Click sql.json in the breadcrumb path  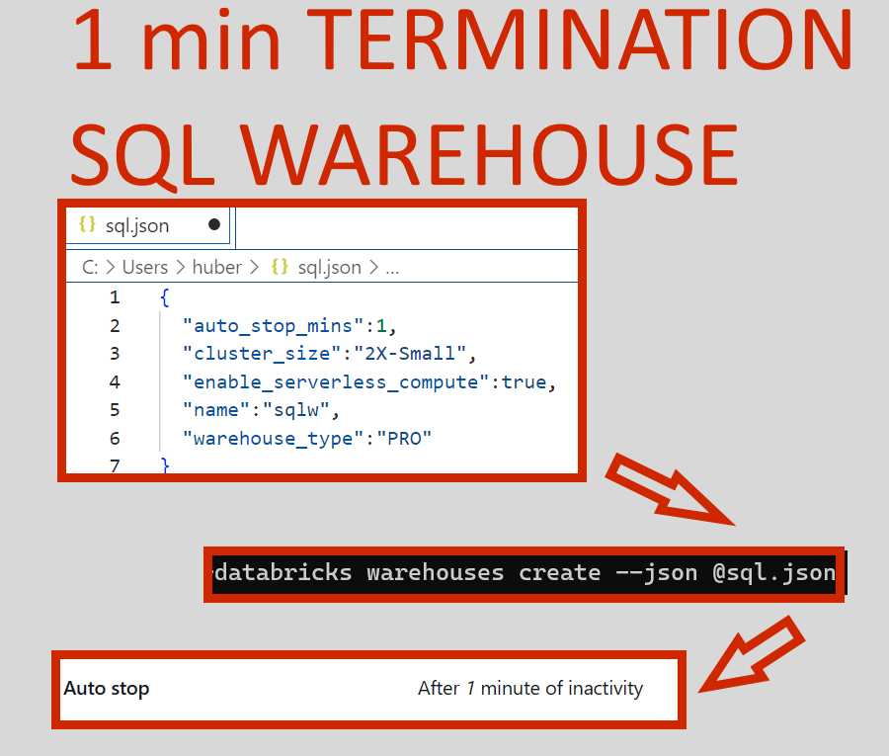coord(329,267)
